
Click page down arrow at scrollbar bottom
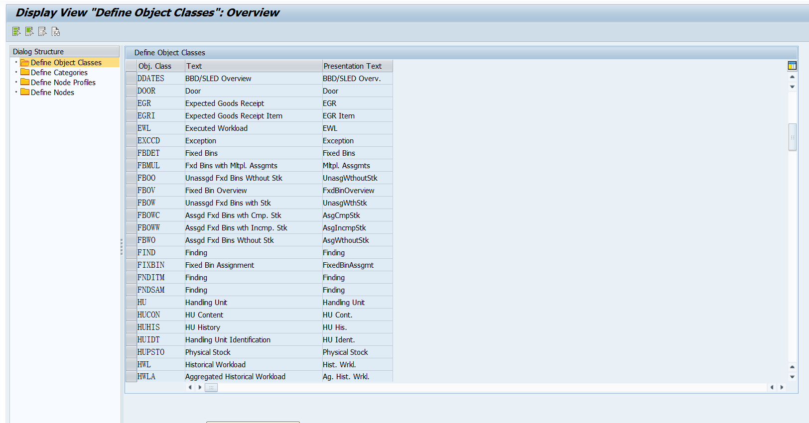click(792, 377)
